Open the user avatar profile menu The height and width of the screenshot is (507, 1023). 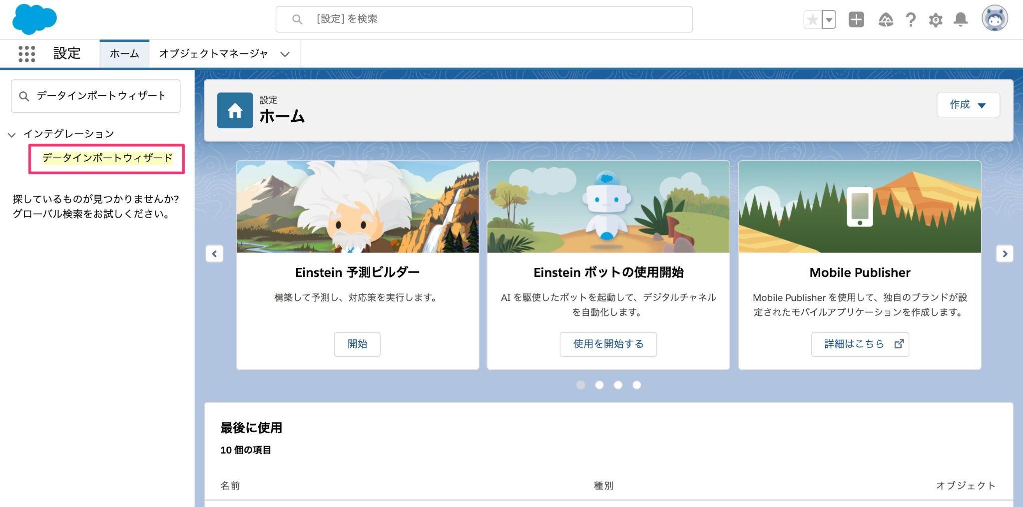tap(995, 18)
